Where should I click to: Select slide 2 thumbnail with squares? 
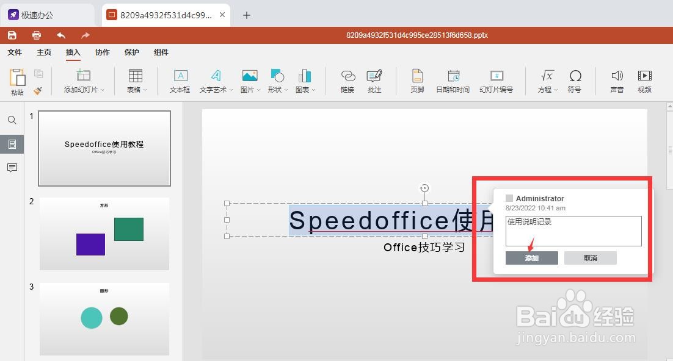[x=104, y=234]
